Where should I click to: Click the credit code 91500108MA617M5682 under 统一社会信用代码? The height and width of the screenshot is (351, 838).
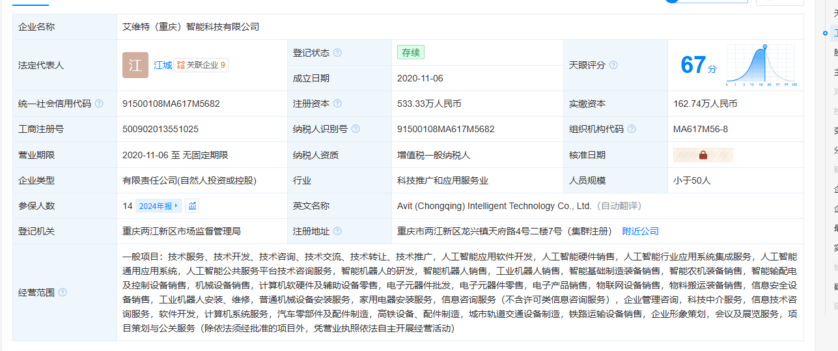click(171, 104)
